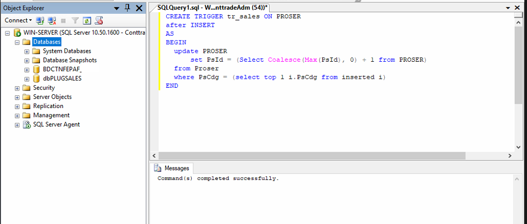Expand the System Databases folder
This screenshot has height=224, width=527.
tap(27, 51)
